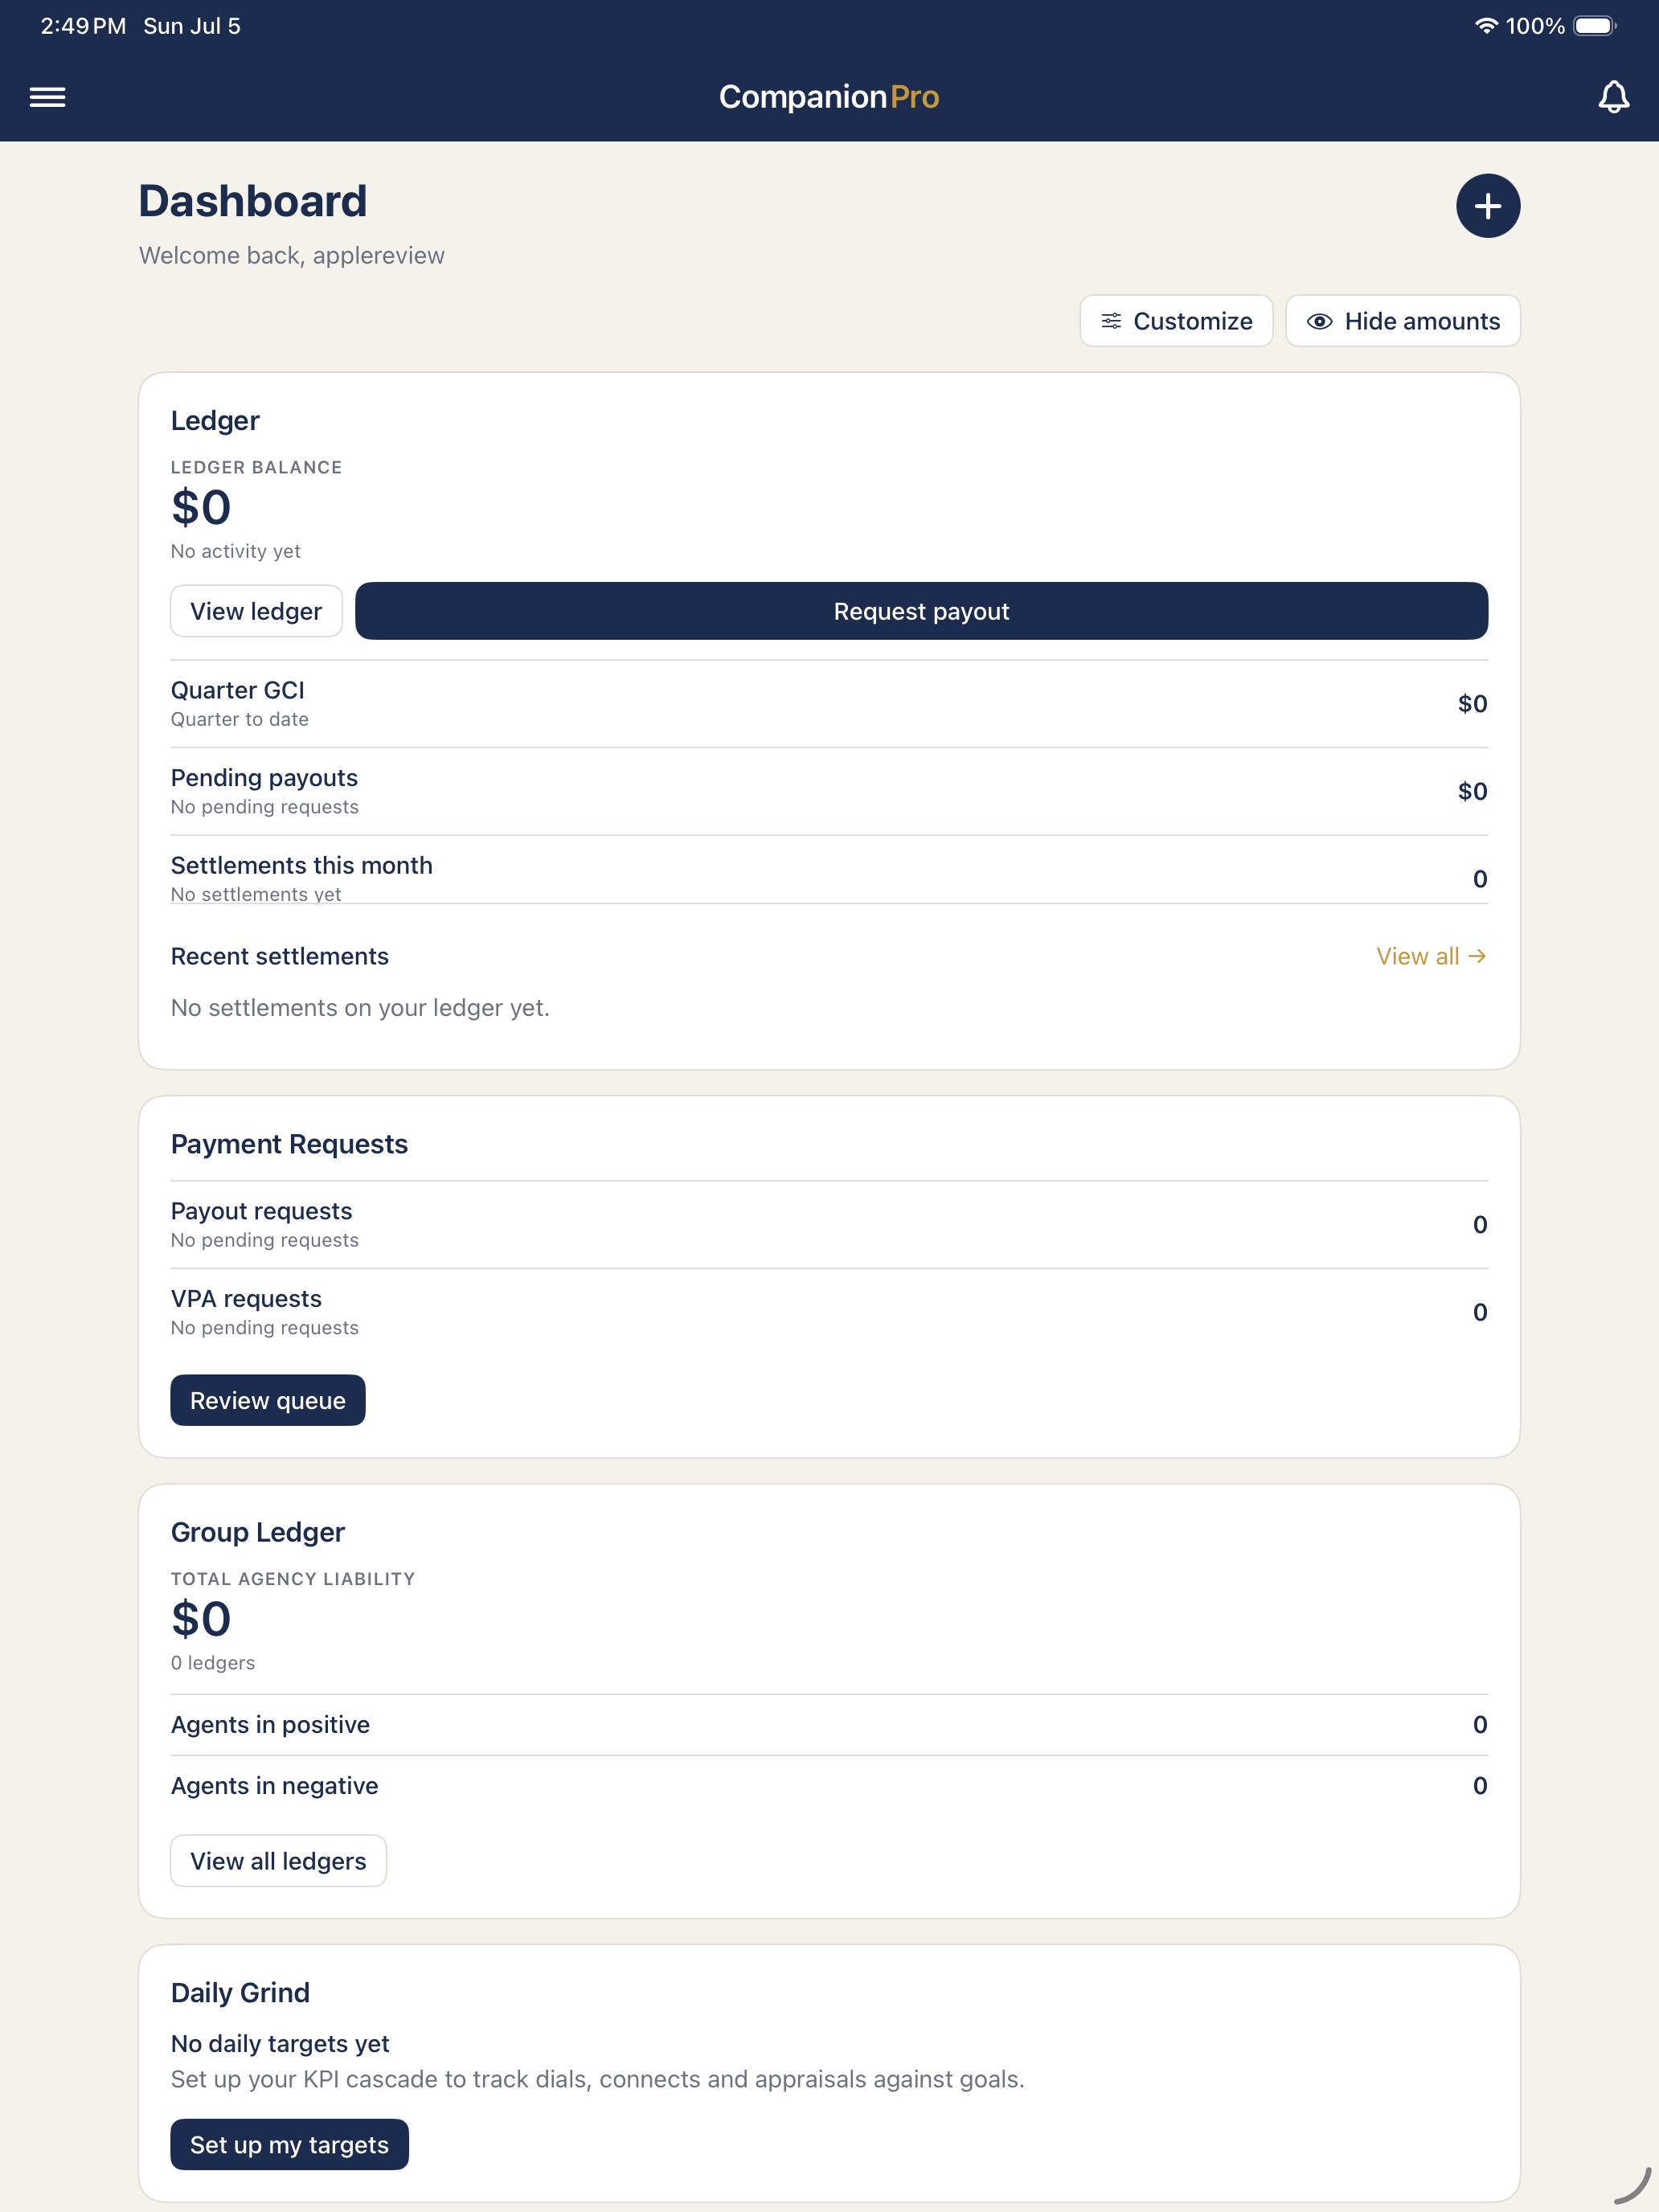Image resolution: width=1659 pixels, height=2212 pixels.
Task: Tap the Daily Grind card title
Action: coord(240,1992)
